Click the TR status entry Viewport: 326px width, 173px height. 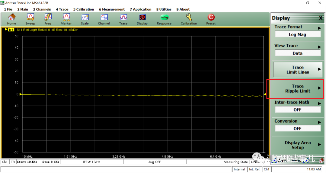click(13, 162)
